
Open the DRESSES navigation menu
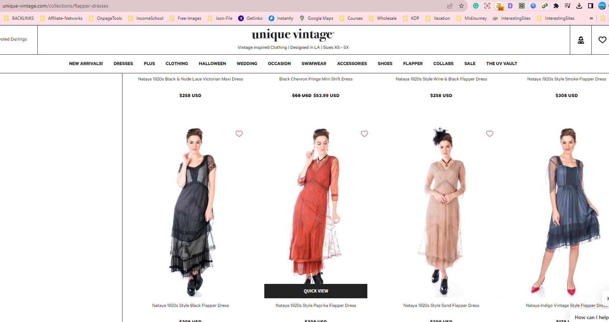(x=123, y=64)
